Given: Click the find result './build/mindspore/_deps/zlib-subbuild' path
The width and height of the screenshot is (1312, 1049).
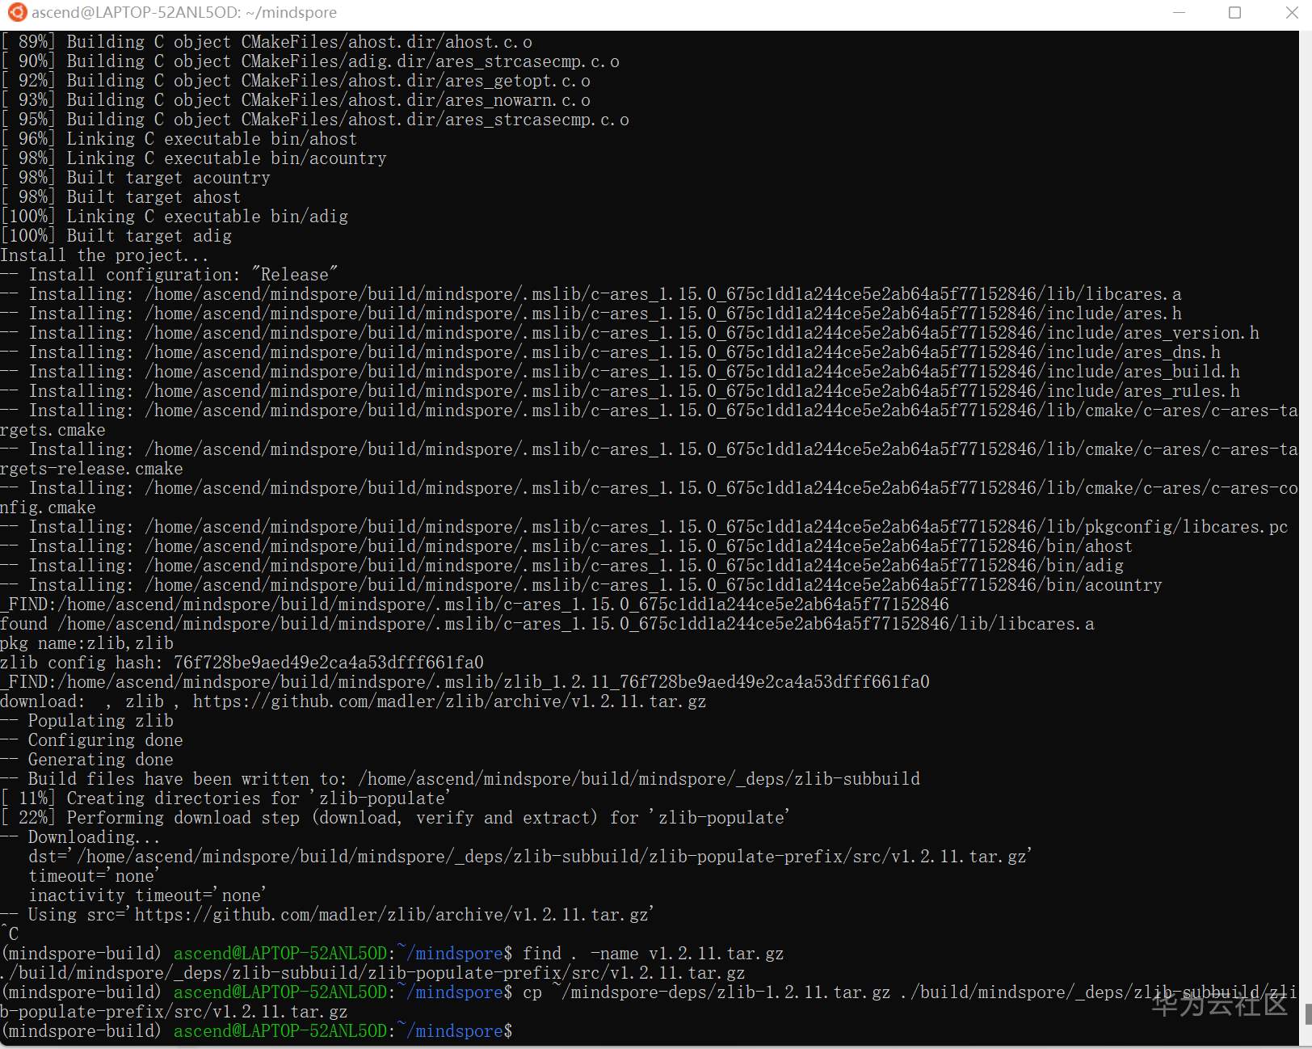Looking at the screenshot, I should tap(373, 973).
